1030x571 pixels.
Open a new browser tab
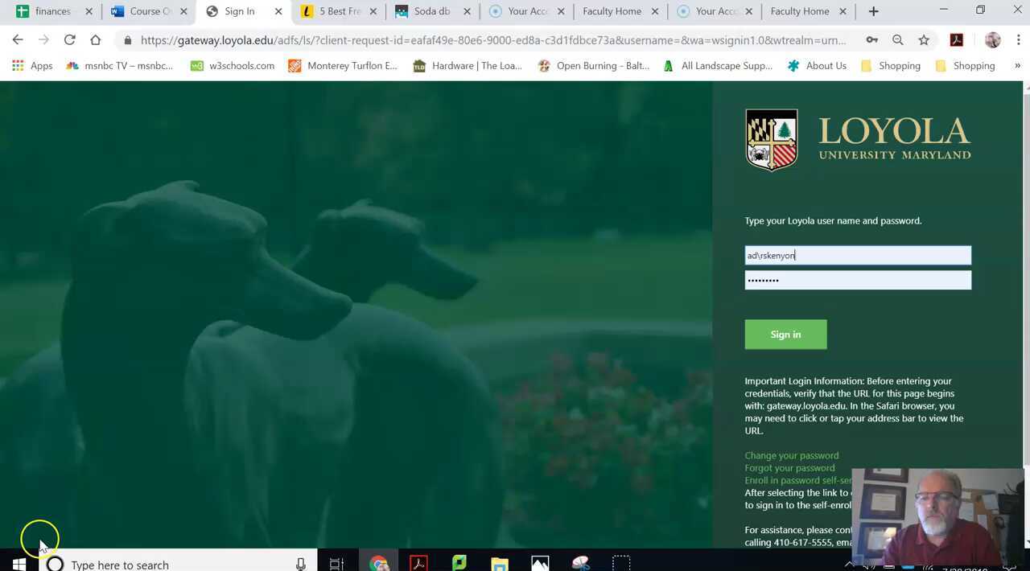[873, 11]
